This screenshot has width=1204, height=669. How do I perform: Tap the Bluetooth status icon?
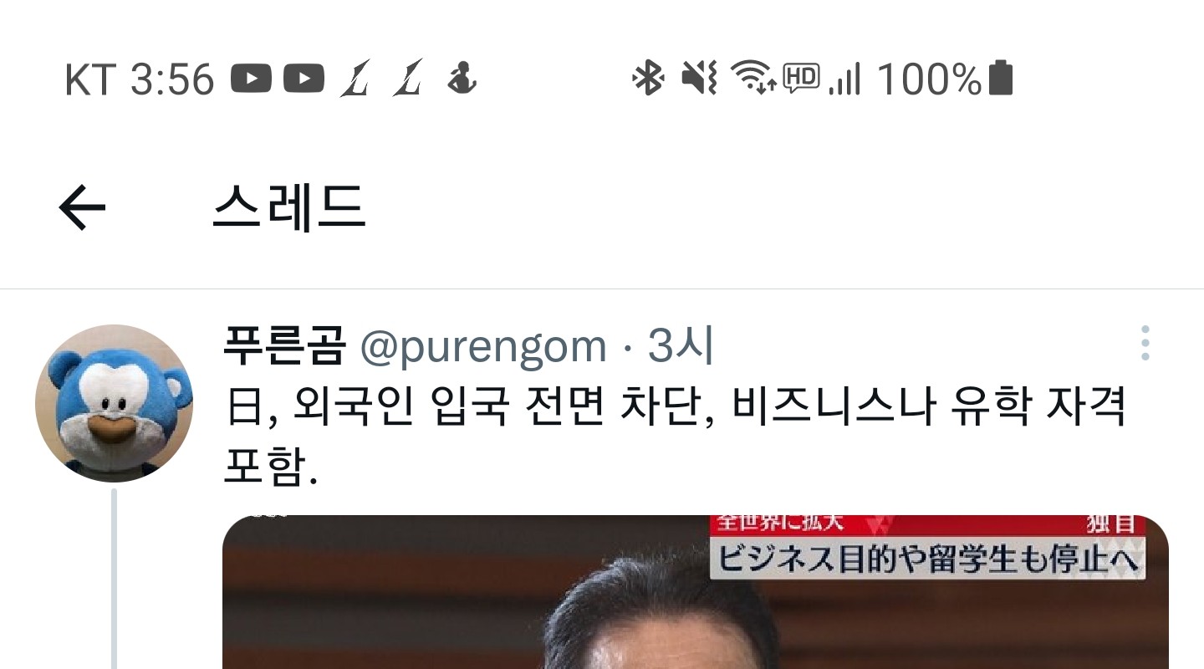[x=647, y=79]
